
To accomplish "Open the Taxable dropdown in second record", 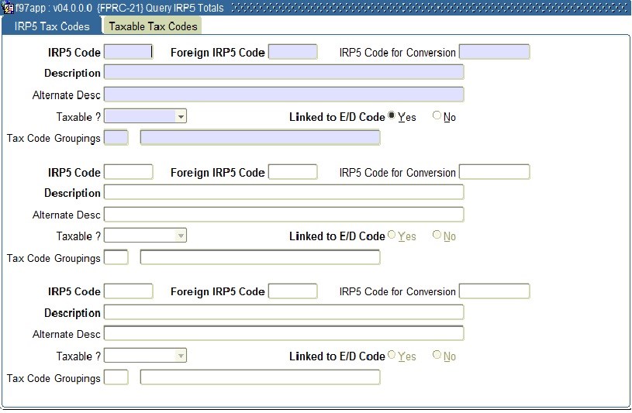I will (181, 236).
